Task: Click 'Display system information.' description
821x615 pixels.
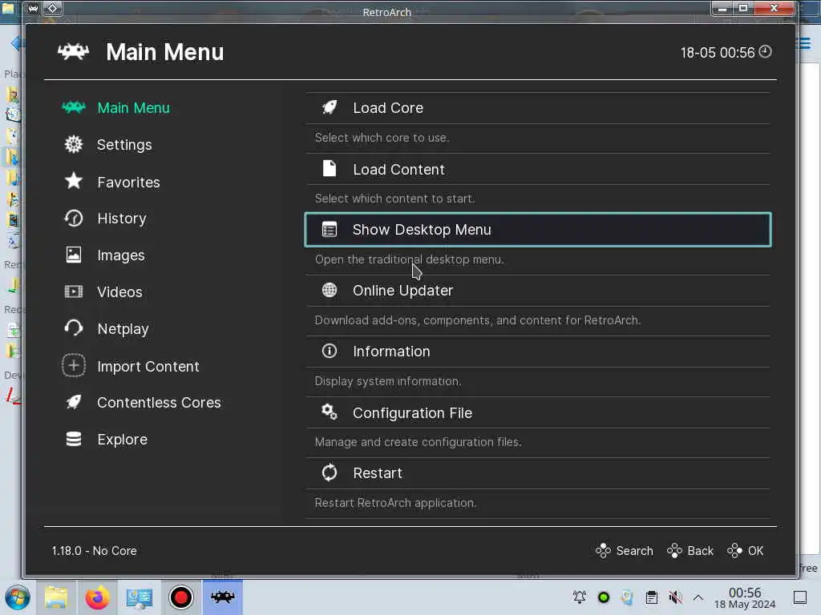Action: (x=387, y=381)
